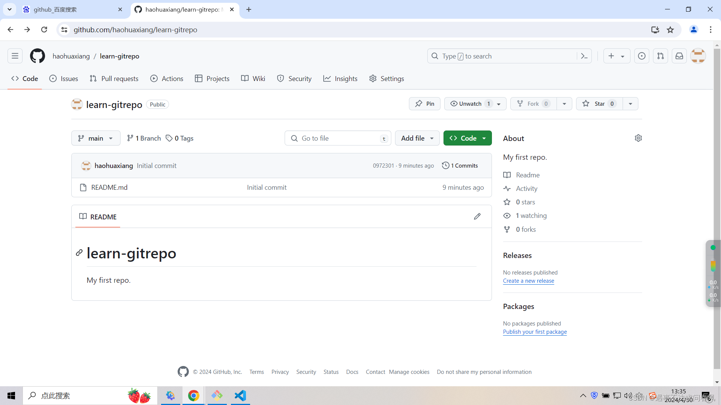The image size is (721, 405).
Task: Click the browser address bar URL
Action: pos(135,30)
